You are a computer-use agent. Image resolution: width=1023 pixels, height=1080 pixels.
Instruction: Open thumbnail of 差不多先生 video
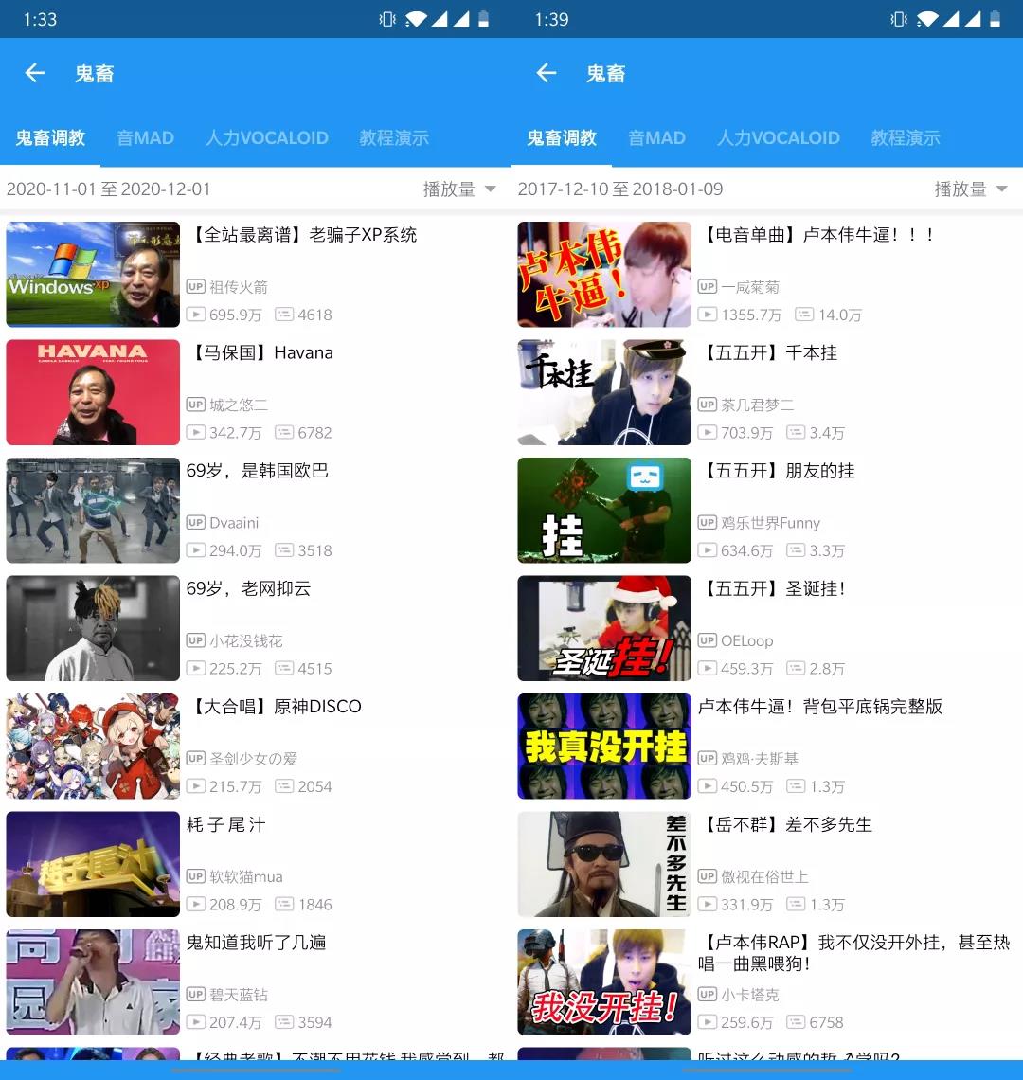[x=604, y=864]
